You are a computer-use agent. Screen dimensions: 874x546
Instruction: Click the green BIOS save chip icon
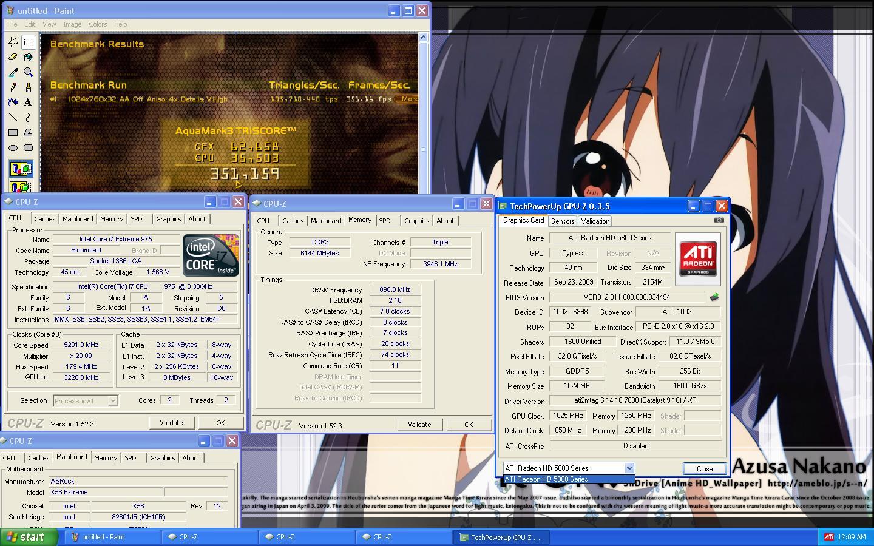(714, 297)
